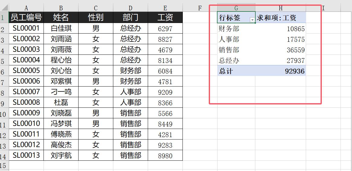352x171 pixels.
Task: Select the 总经办 pivot row label
Action: pos(236,60)
